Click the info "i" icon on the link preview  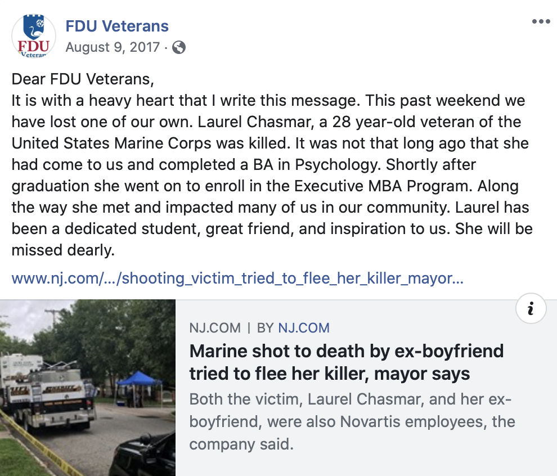(531, 308)
